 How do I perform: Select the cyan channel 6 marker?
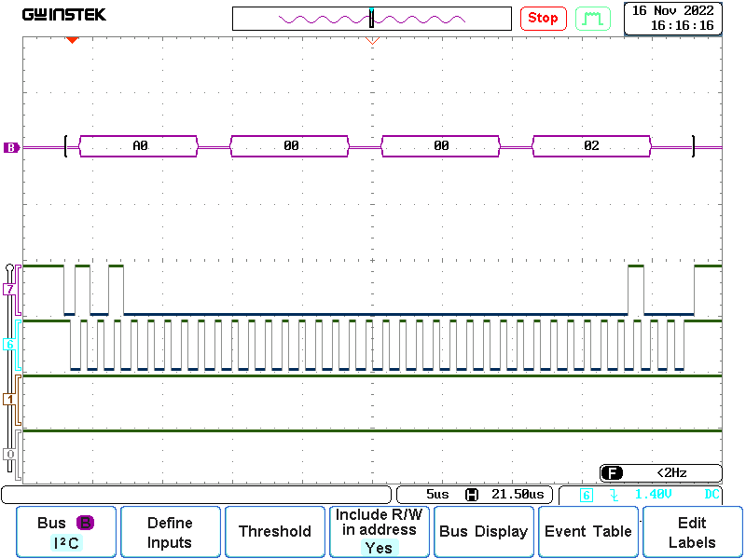click(x=10, y=345)
